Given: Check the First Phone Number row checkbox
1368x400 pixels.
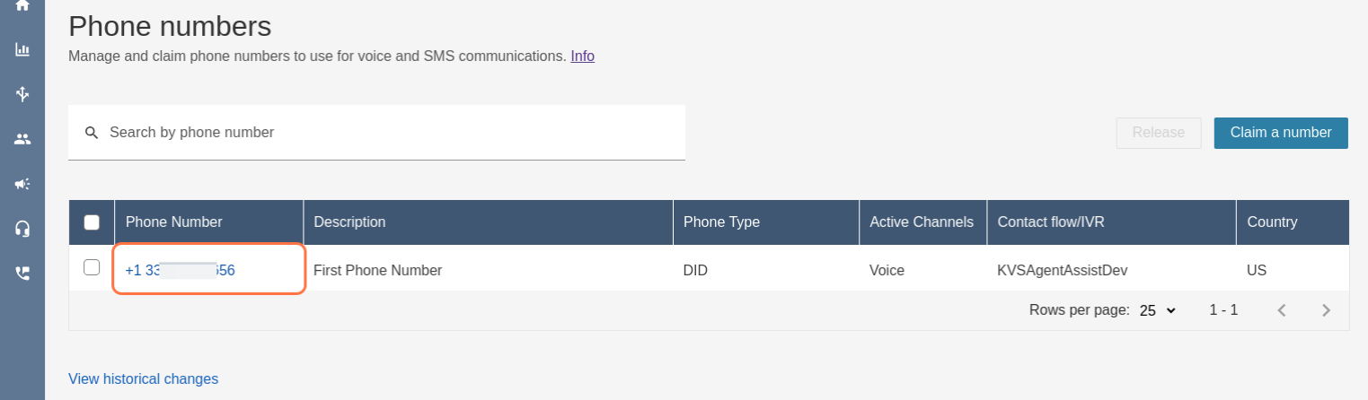Looking at the screenshot, I should 92,267.
